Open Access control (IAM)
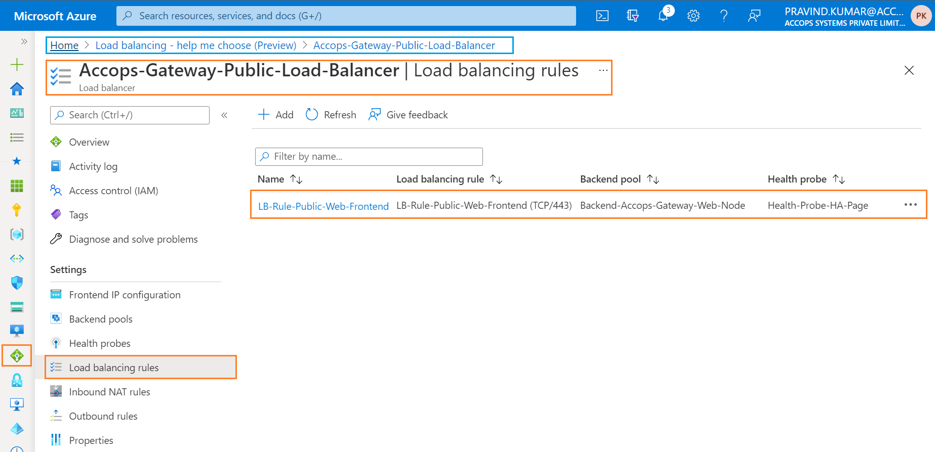 click(113, 191)
